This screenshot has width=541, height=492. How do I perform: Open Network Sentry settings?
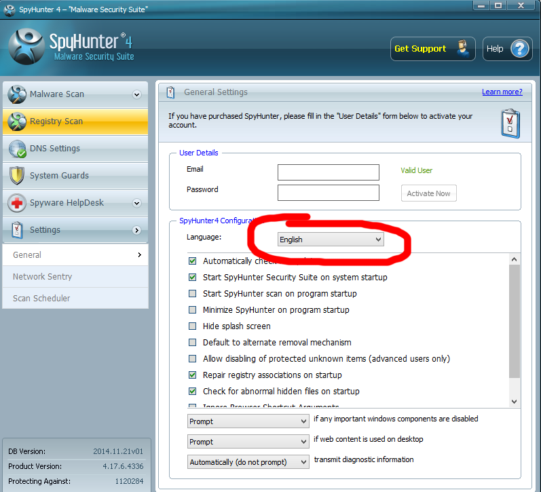point(75,277)
